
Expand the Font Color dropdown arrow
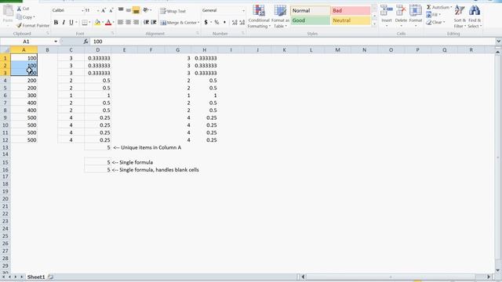point(113,23)
